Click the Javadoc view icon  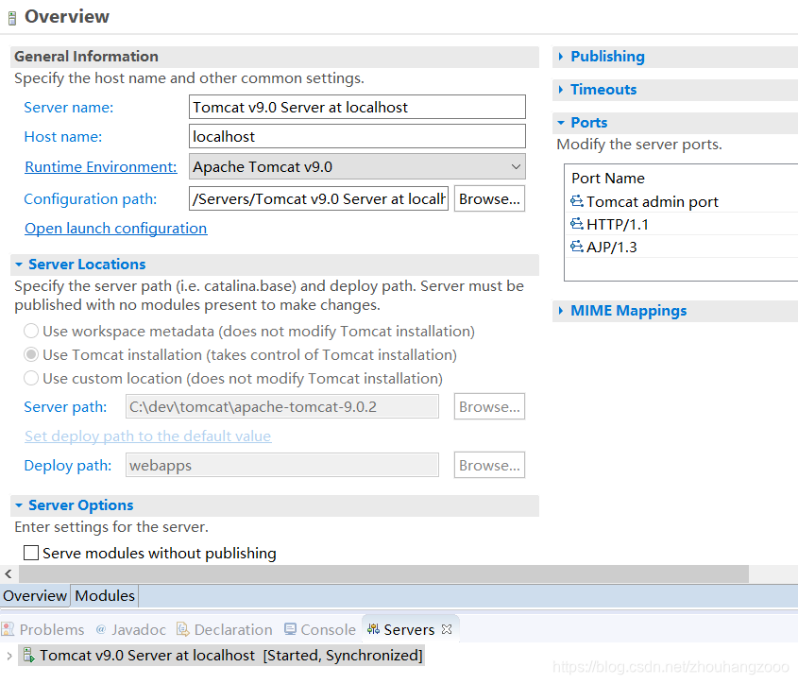pos(101,629)
